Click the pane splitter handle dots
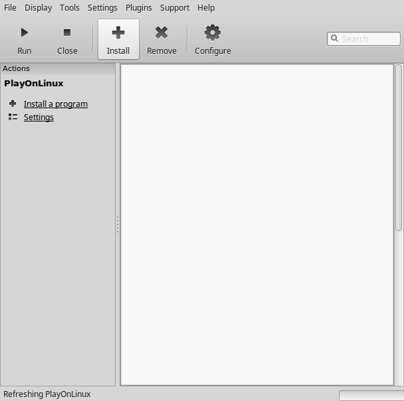The width and height of the screenshot is (404, 401). click(x=118, y=224)
